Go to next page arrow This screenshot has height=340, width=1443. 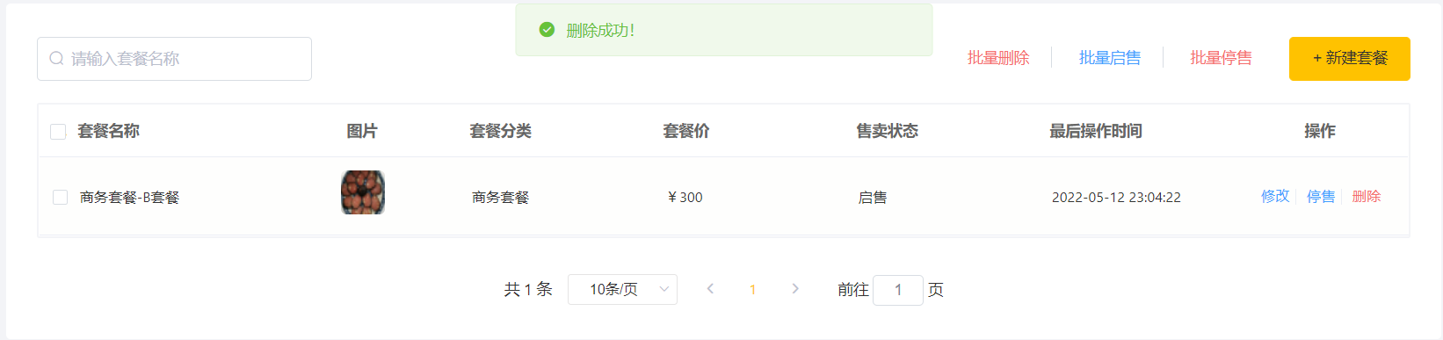(795, 289)
